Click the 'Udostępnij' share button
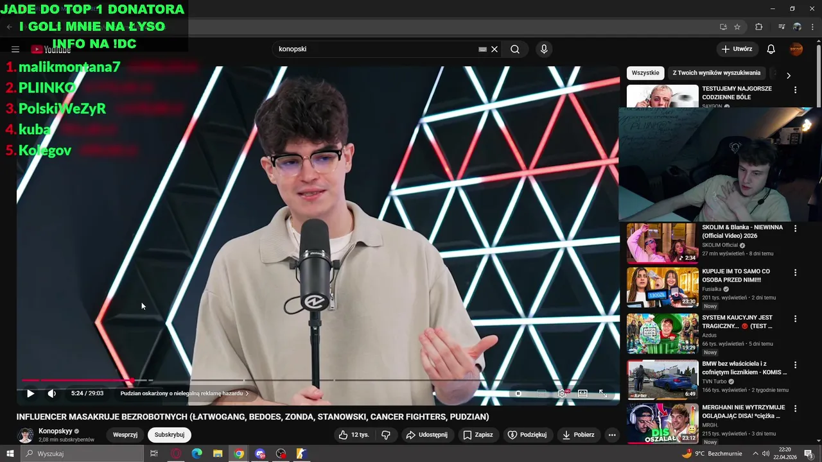The height and width of the screenshot is (462, 822). coord(426,435)
